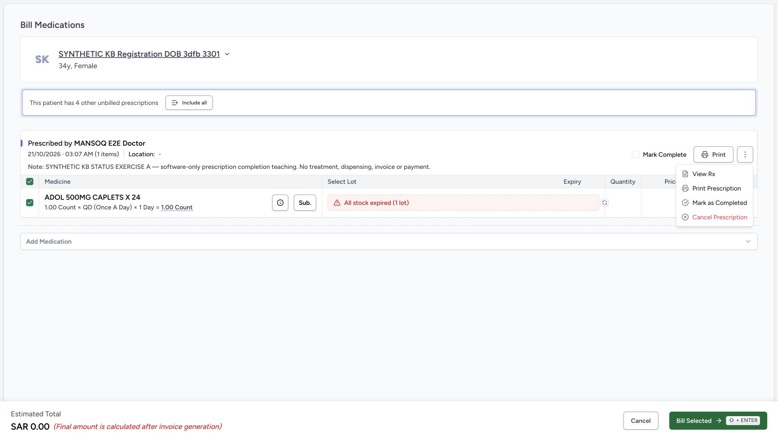Choose View Rx from the menu
This screenshot has height=440, width=778.
[x=714, y=174]
